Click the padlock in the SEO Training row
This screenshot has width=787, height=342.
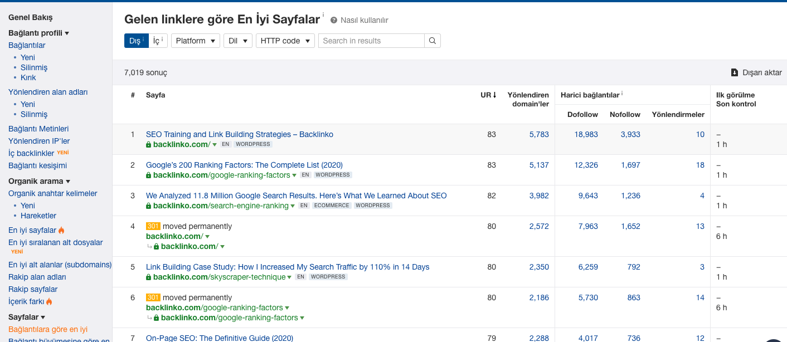(x=149, y=144)
